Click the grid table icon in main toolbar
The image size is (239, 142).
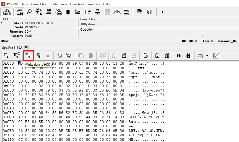pos(107,12)
